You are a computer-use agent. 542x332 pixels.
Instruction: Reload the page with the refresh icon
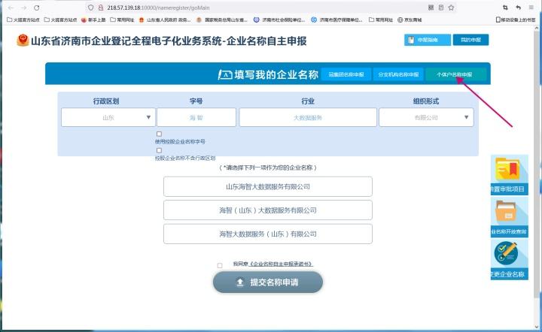pos(37,8)
